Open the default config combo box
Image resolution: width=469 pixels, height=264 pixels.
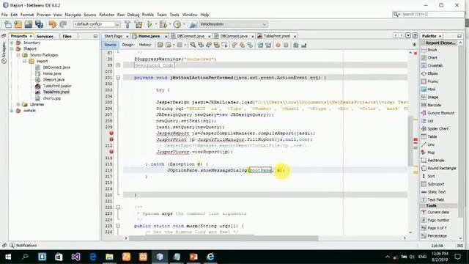pos(97,24)
